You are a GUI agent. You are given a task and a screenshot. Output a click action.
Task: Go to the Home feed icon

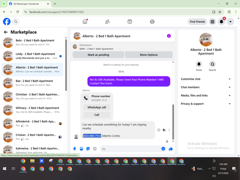pyautogui.click(x=85, y=22)
